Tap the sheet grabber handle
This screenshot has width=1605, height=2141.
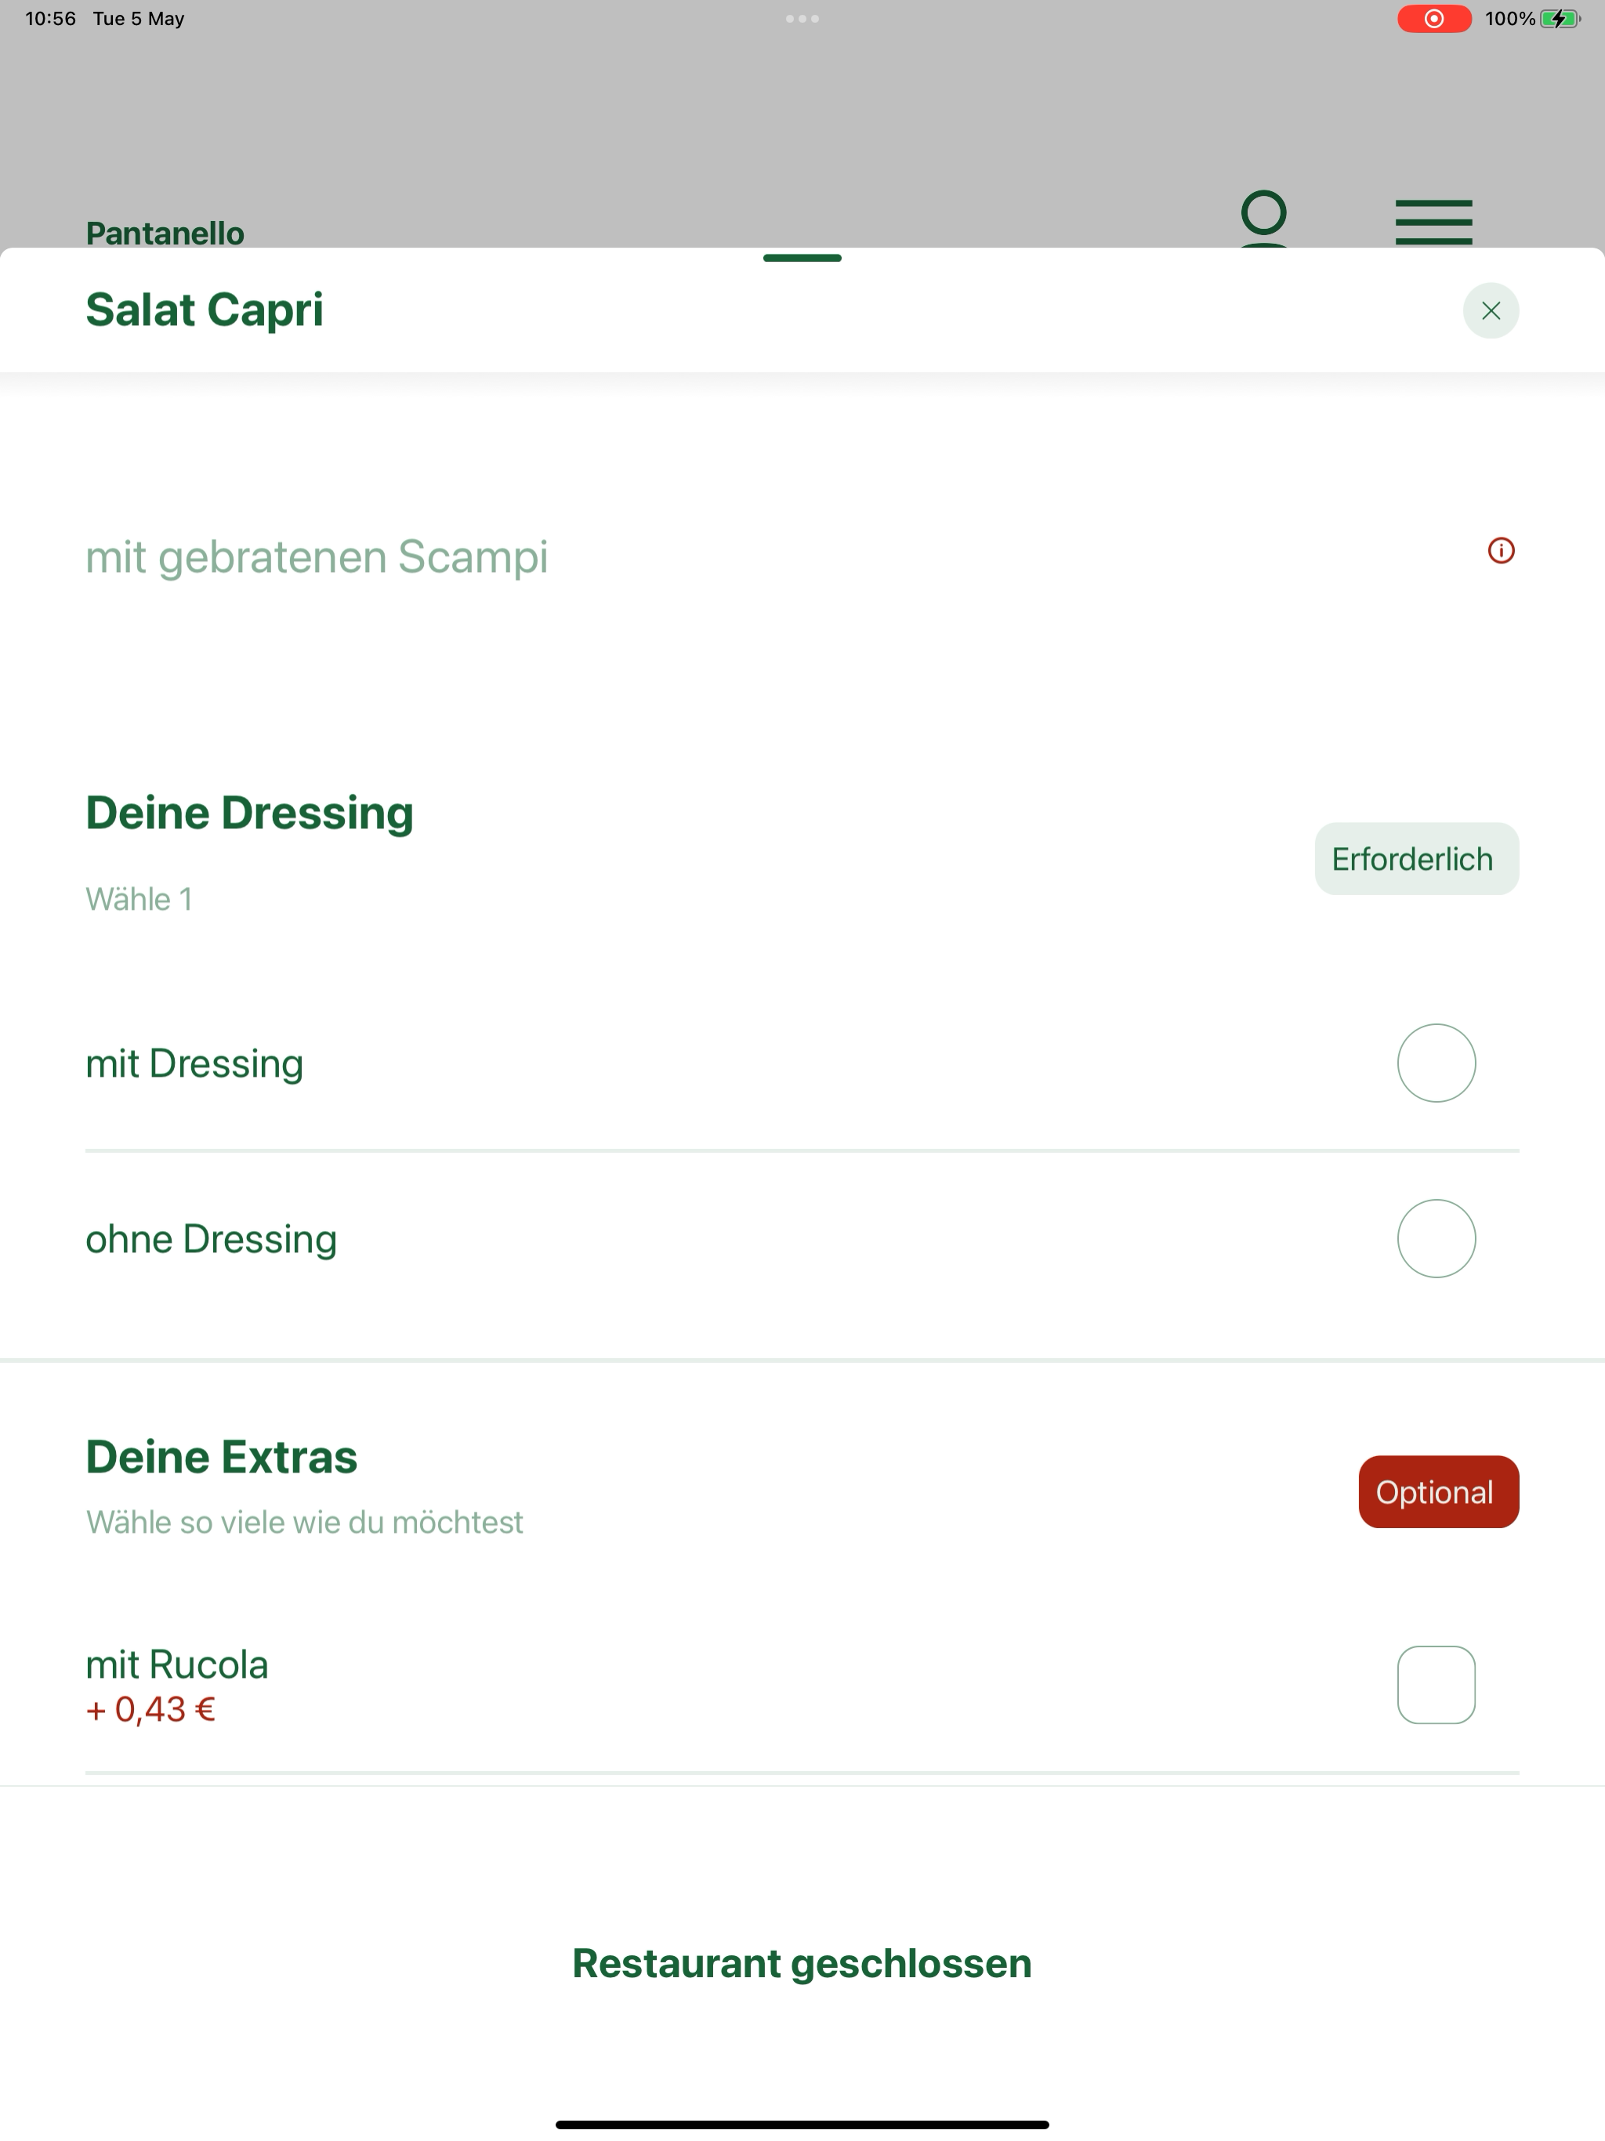pyautogui.click(x=802, y=259)
